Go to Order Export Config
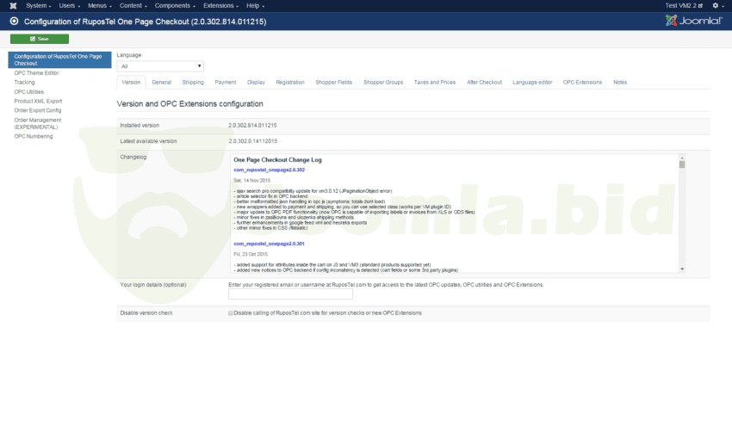 (37, 110)
